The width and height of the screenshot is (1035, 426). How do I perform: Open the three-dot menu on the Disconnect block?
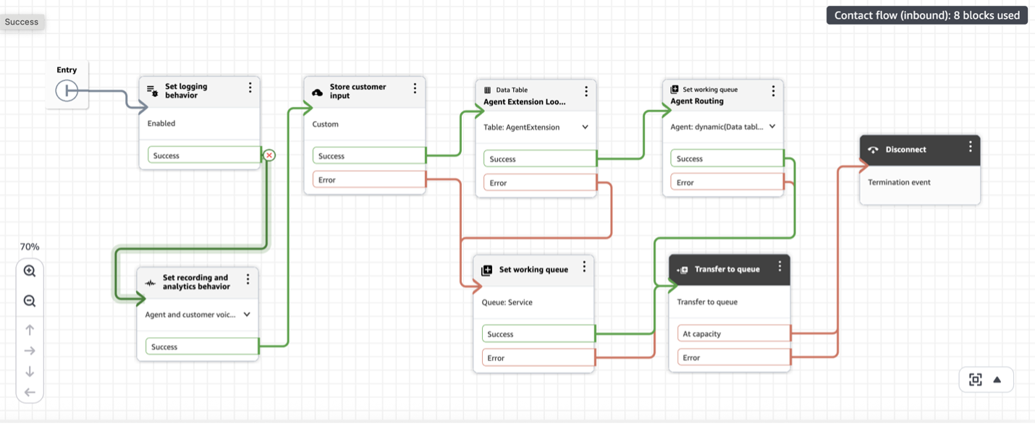[x=971, y=146]
